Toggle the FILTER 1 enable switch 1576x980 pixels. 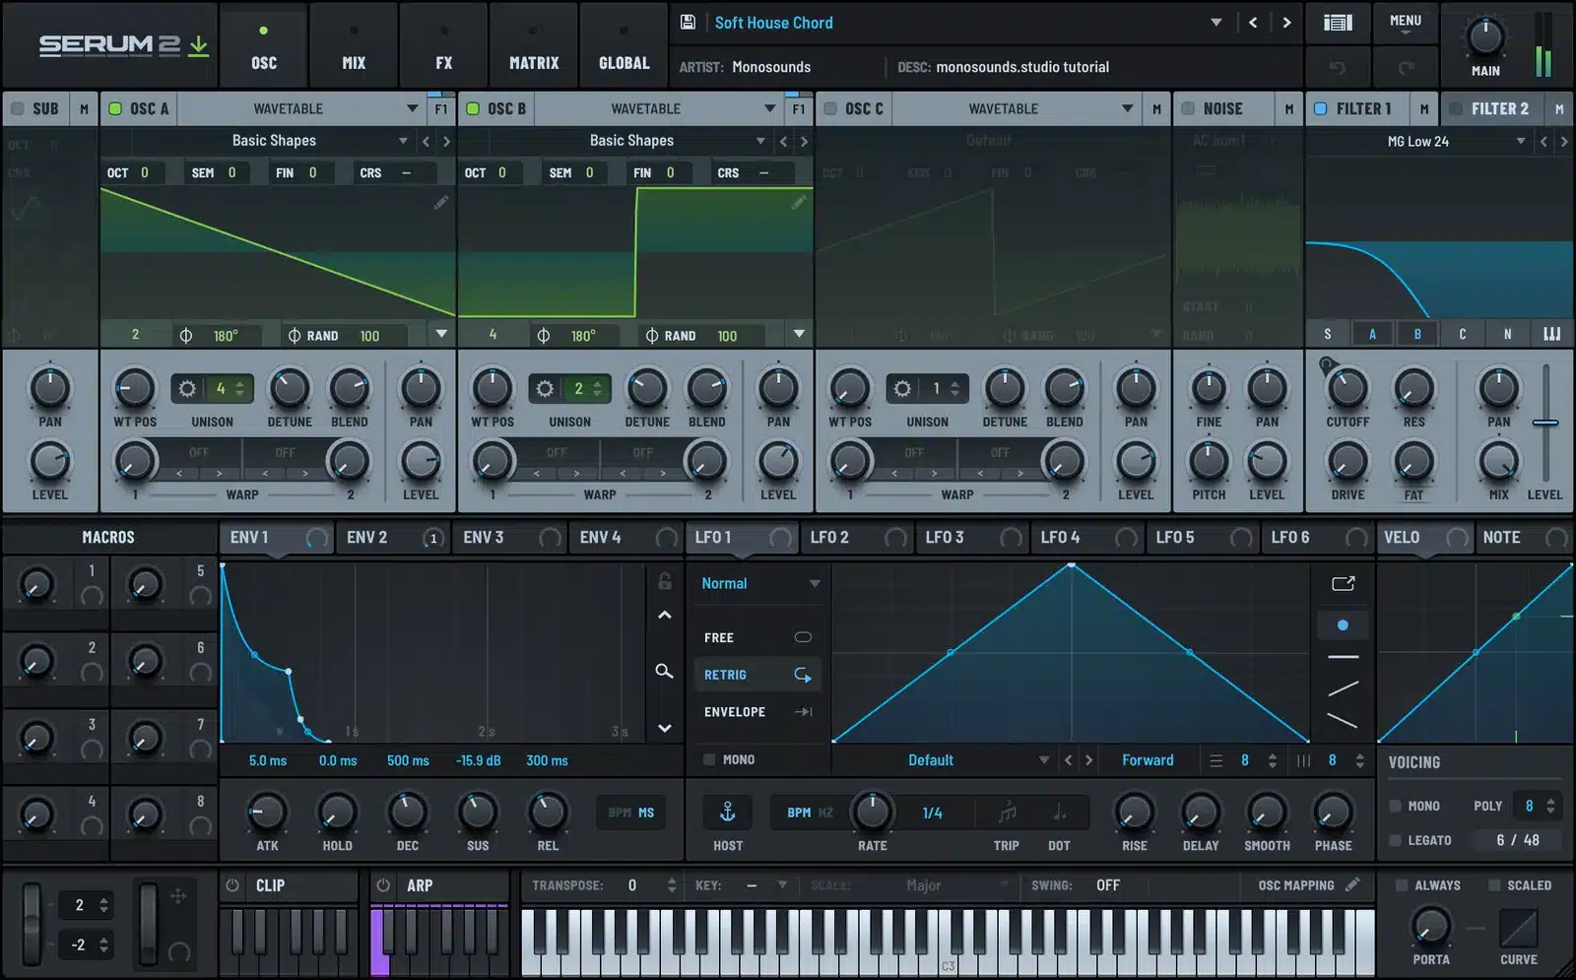point(1321,108)
